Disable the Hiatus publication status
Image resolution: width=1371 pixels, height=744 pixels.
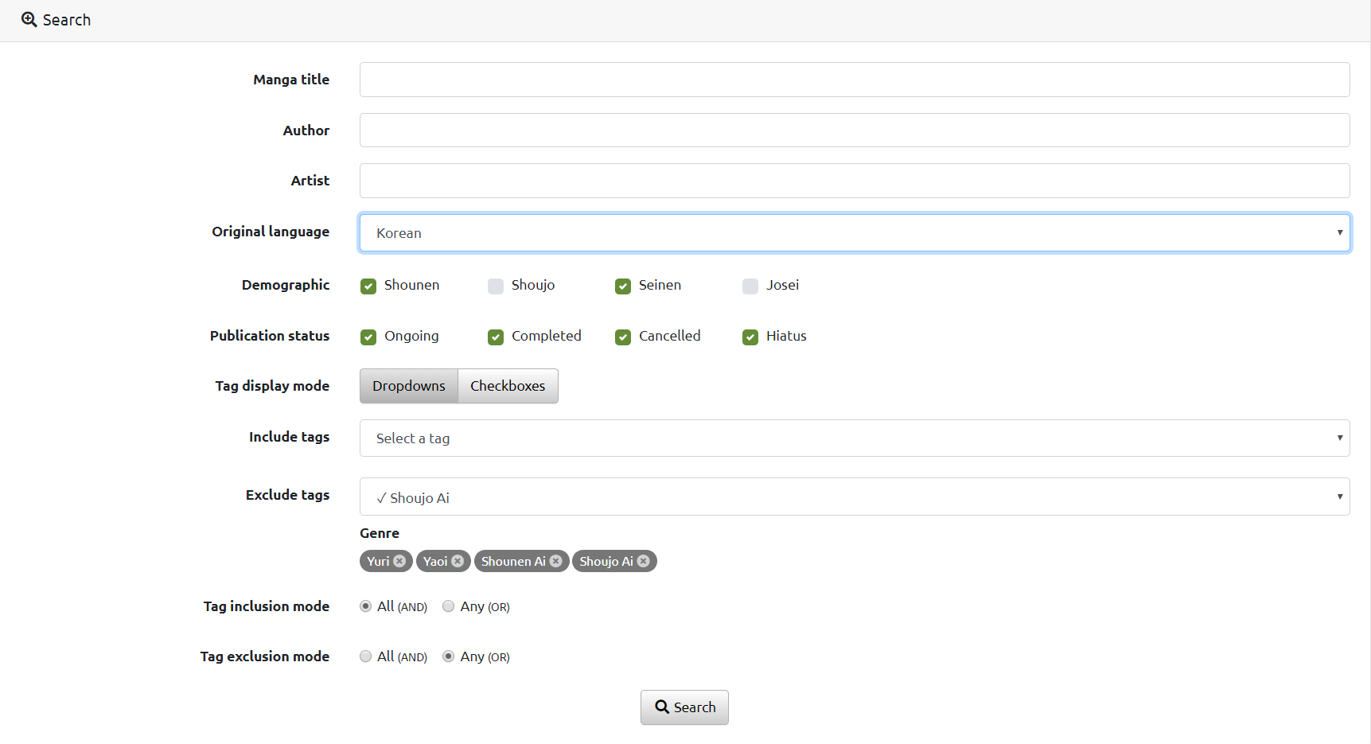(750, 337)
